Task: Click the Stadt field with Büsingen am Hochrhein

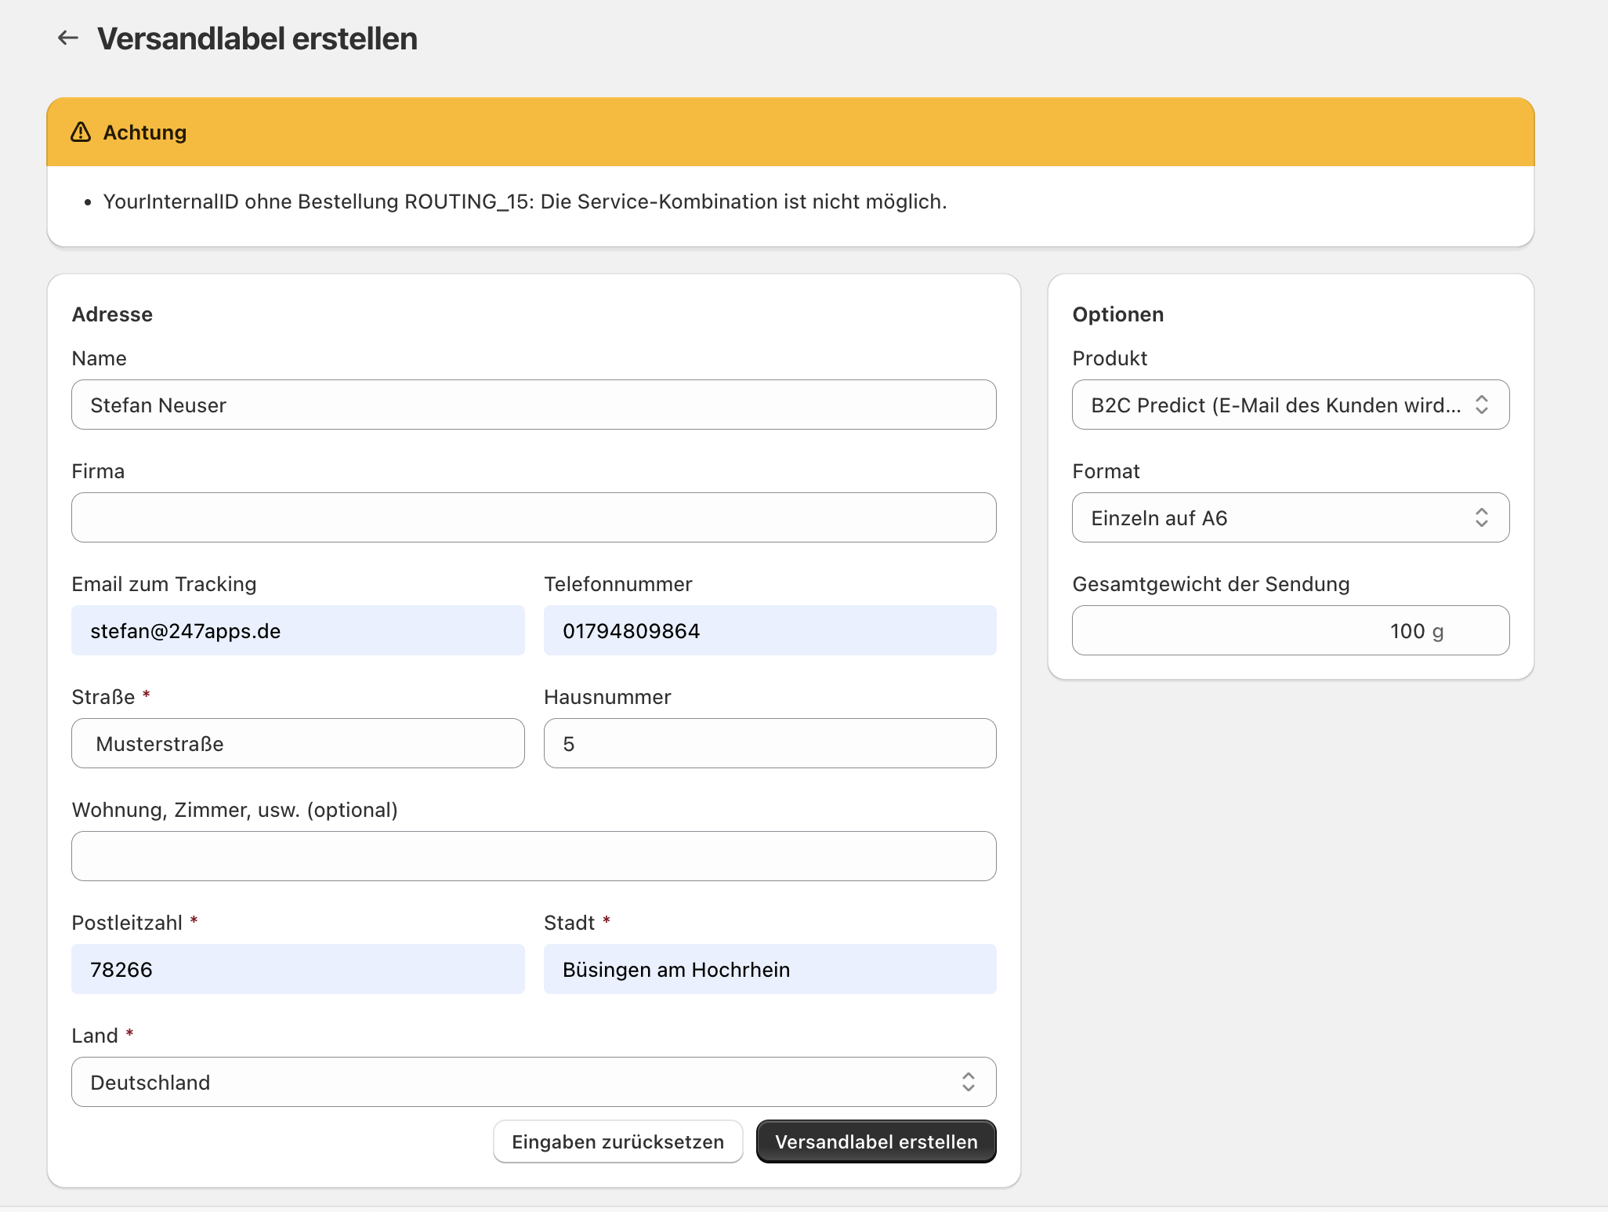Action: click(x=770, y=970)
